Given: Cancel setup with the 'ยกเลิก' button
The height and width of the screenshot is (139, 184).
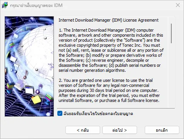Looking at the screenshot, I should (x=162, y=130).
